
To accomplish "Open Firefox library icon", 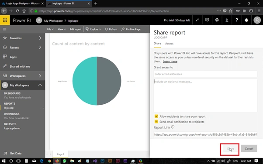I will coord(244,11).
